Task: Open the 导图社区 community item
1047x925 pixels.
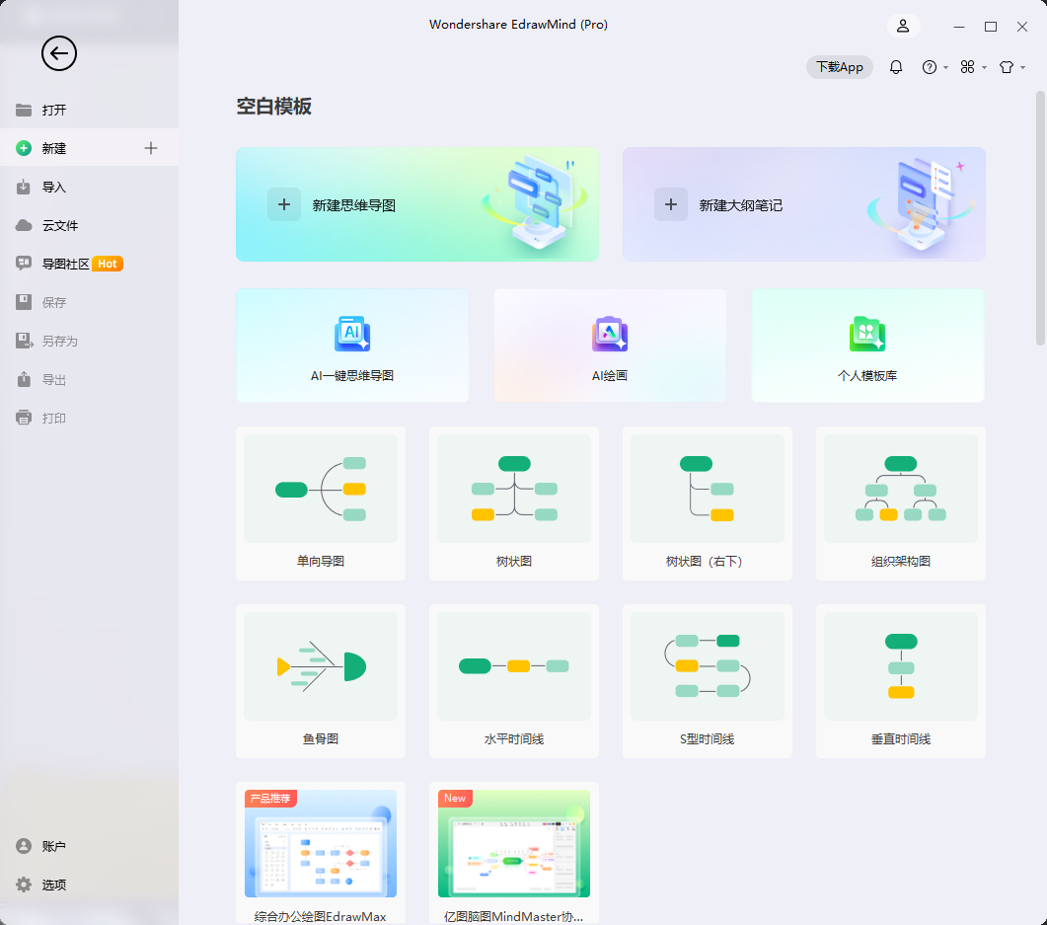Action: point(89,264)
